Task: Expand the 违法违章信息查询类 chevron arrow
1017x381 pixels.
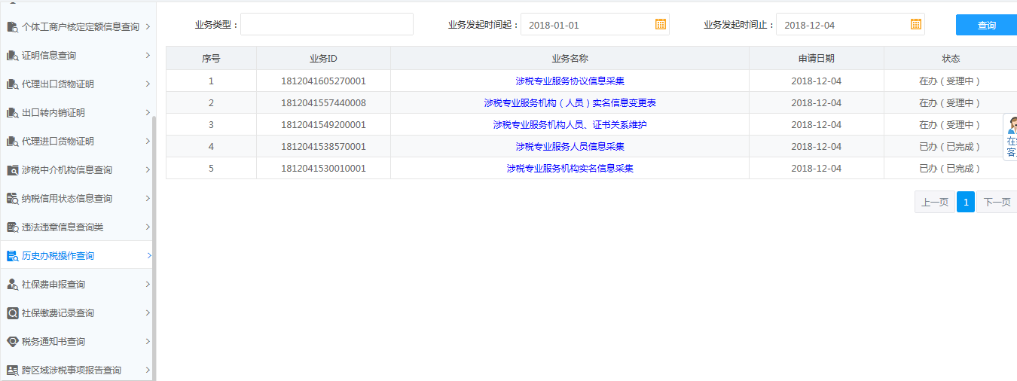Action: tap(148, 227)
